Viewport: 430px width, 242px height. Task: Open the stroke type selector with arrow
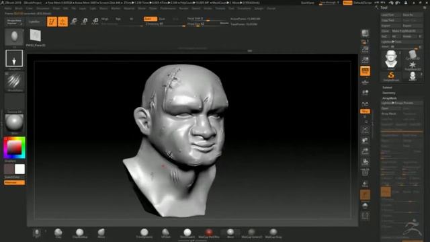14,58
